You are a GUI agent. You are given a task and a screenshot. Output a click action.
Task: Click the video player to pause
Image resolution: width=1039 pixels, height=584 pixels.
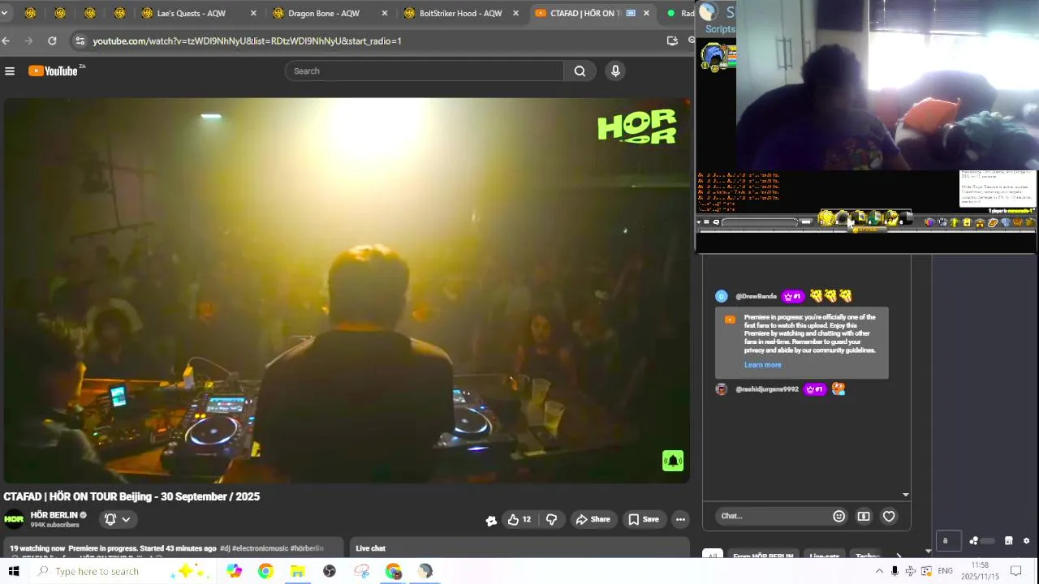(x=346, y=290)
